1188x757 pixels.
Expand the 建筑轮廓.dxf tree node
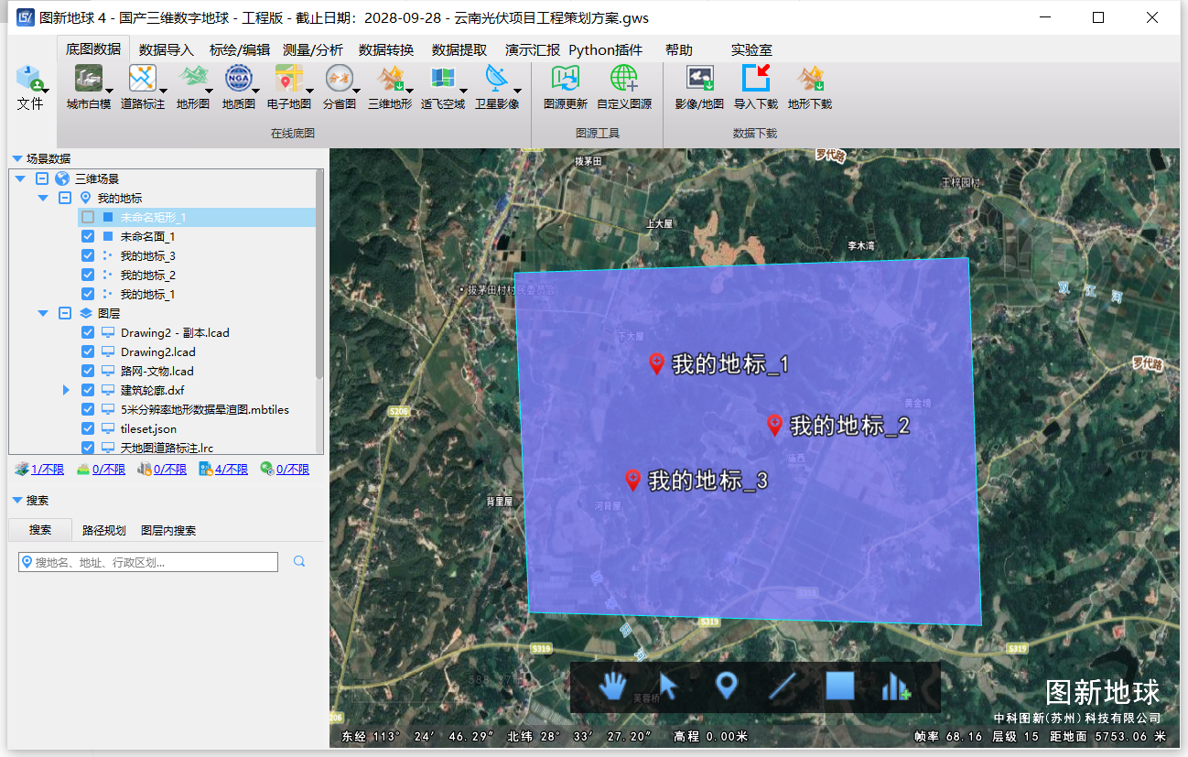(66, 390)
